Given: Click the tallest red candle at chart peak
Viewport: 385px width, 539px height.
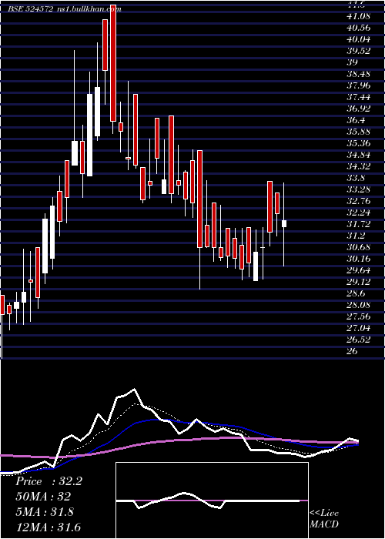Looking at the screenshot, I should (113, 63).
